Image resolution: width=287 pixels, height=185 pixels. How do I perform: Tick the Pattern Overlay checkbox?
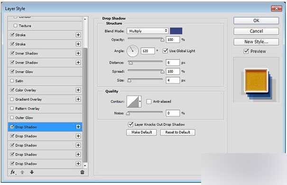click(12, 108)
